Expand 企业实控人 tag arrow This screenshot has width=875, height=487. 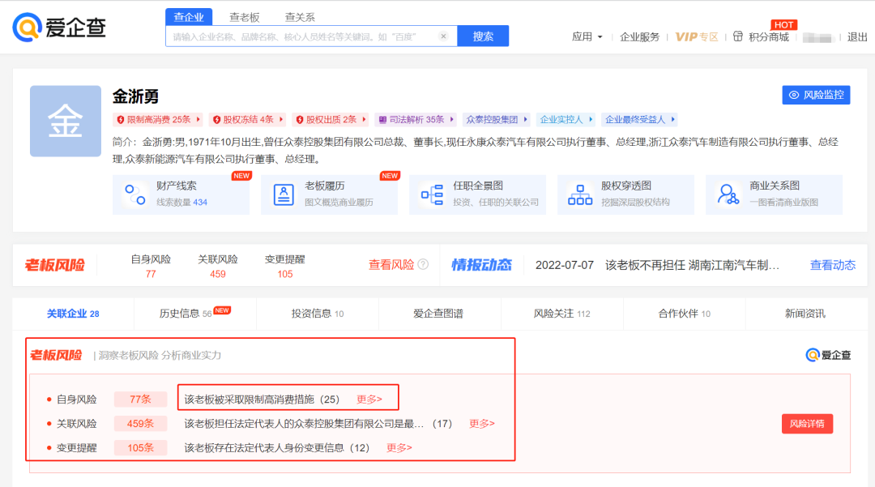[591, 119]
